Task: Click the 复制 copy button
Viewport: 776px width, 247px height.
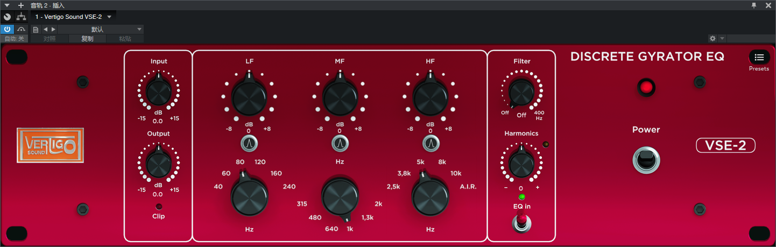Action: (x=87, y=39)
